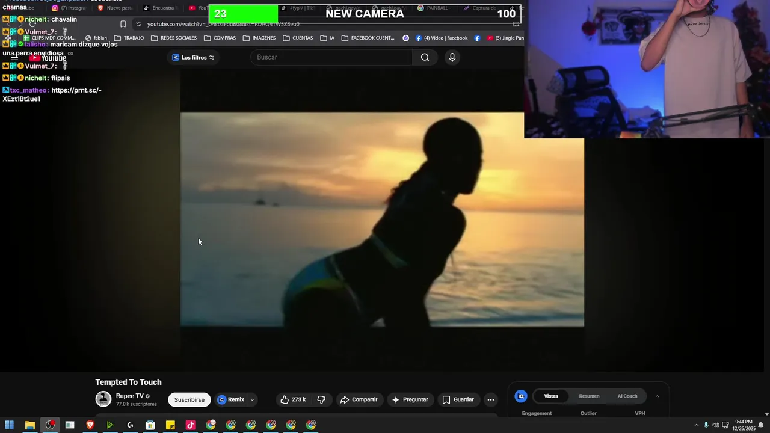Switch to the Instagram browser tab
The height and width of the screenshot is (433, 770).
pos(68,8)
